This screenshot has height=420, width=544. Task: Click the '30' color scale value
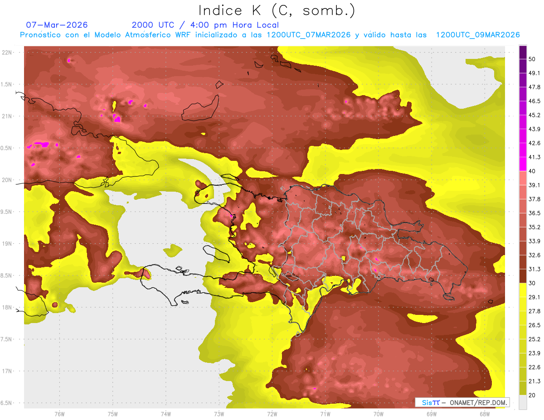pyautogui.click(x=532, y=283)
